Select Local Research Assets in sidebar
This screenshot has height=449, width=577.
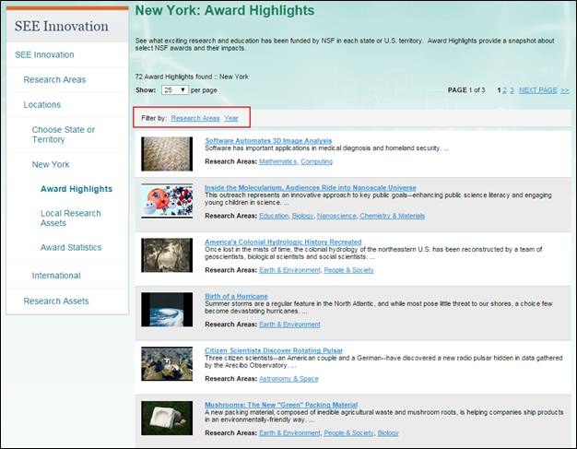point(70,218)
